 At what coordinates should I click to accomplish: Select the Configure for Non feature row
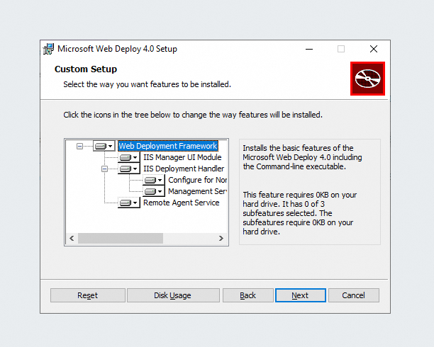197,180
